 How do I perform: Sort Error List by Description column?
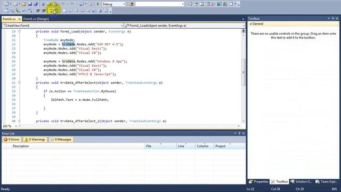(78, 146)
